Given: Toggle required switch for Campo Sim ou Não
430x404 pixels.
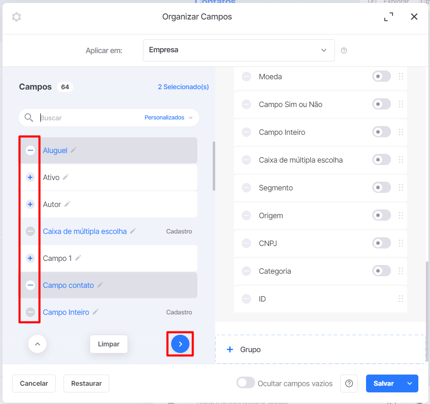Looking at the screenshot, I should click(x=381, y=104).
